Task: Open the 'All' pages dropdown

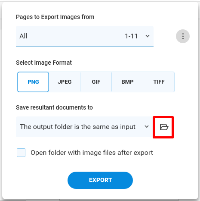Action: [x=85, y=36]
